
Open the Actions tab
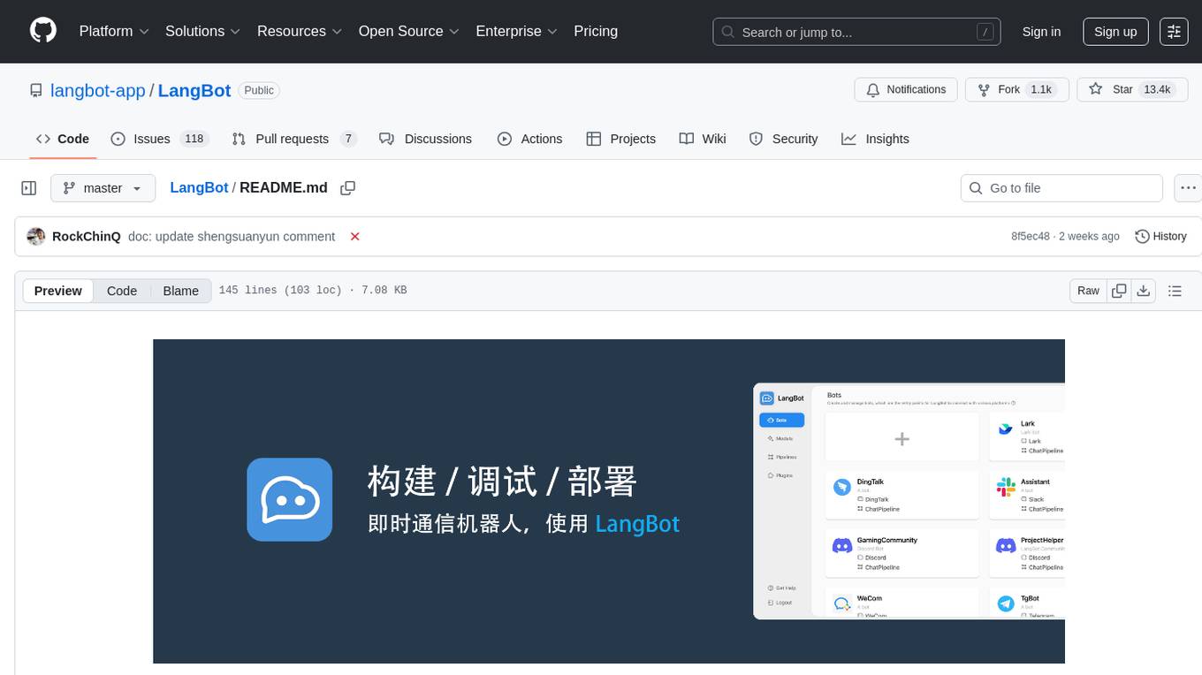(x=529, y=139)
